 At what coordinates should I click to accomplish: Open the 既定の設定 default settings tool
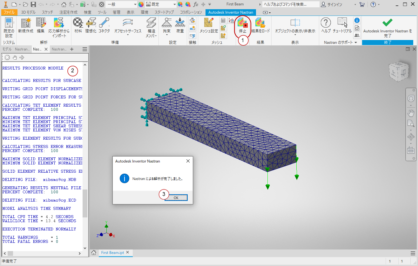tap(9, 23)
